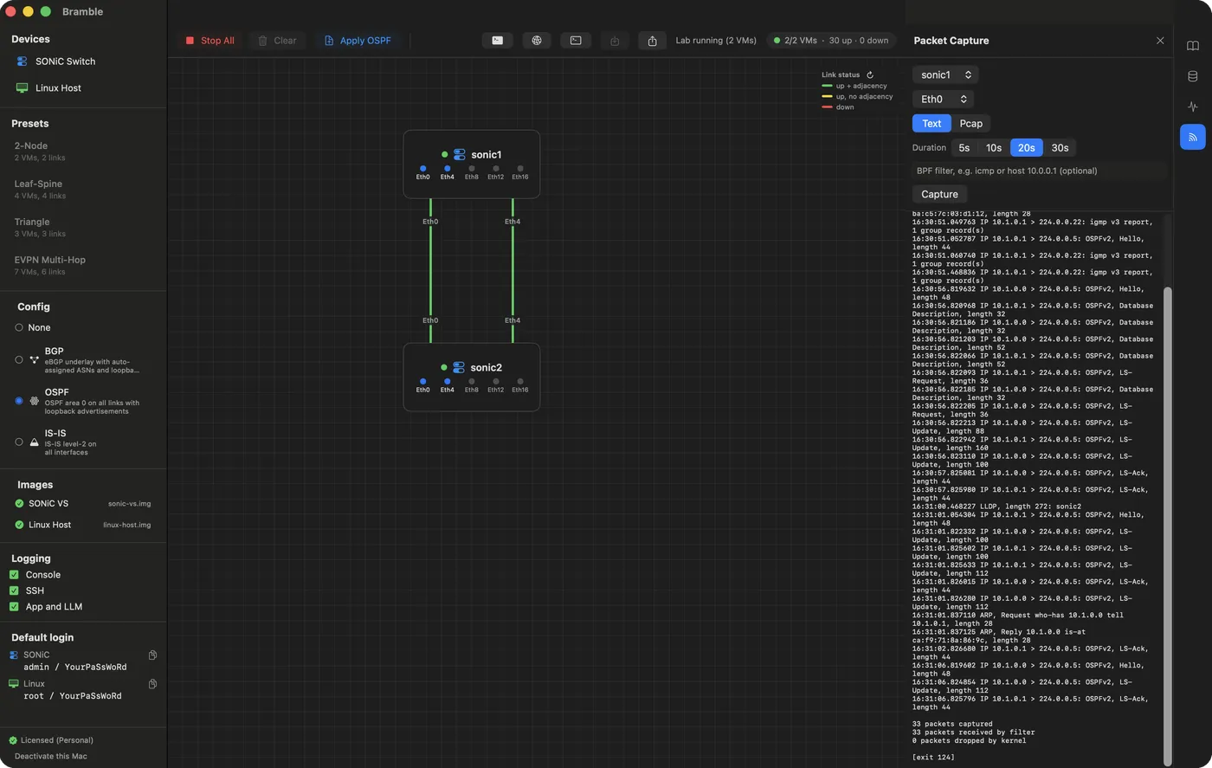Select the BGP config radio button
1212x768 pixels.
[x=19, y=359]
